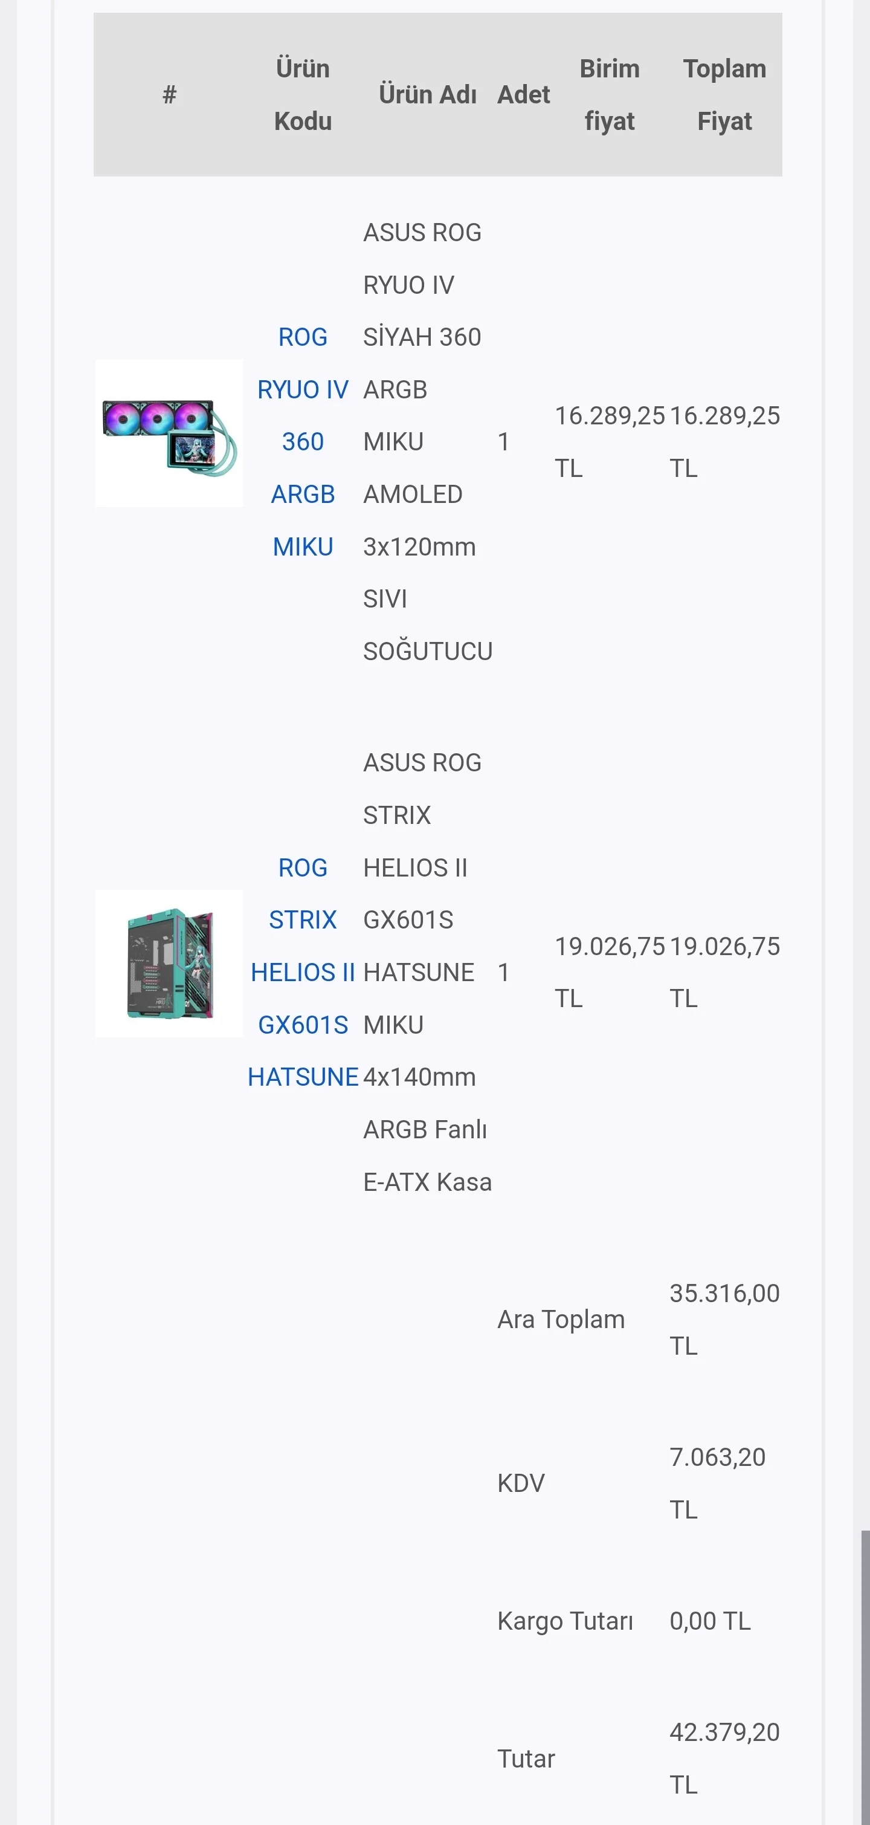Image resolution: width=870 pixels, height=1825 pixels.
Task: Click the Ara Toplam label
Action: pyautogui.click(x=561, y=1319)
